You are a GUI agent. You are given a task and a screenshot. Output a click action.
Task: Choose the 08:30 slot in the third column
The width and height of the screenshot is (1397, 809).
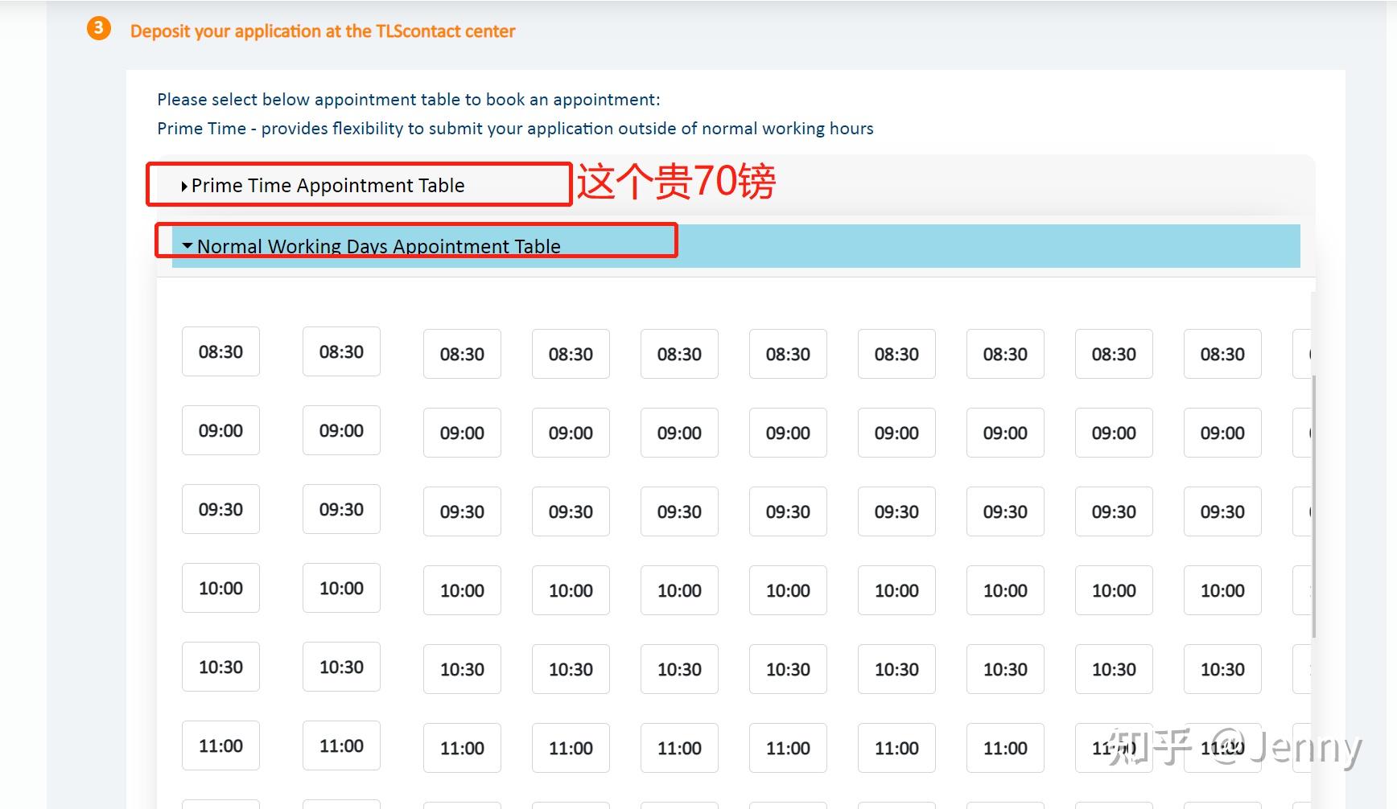[x=462, y=354]
